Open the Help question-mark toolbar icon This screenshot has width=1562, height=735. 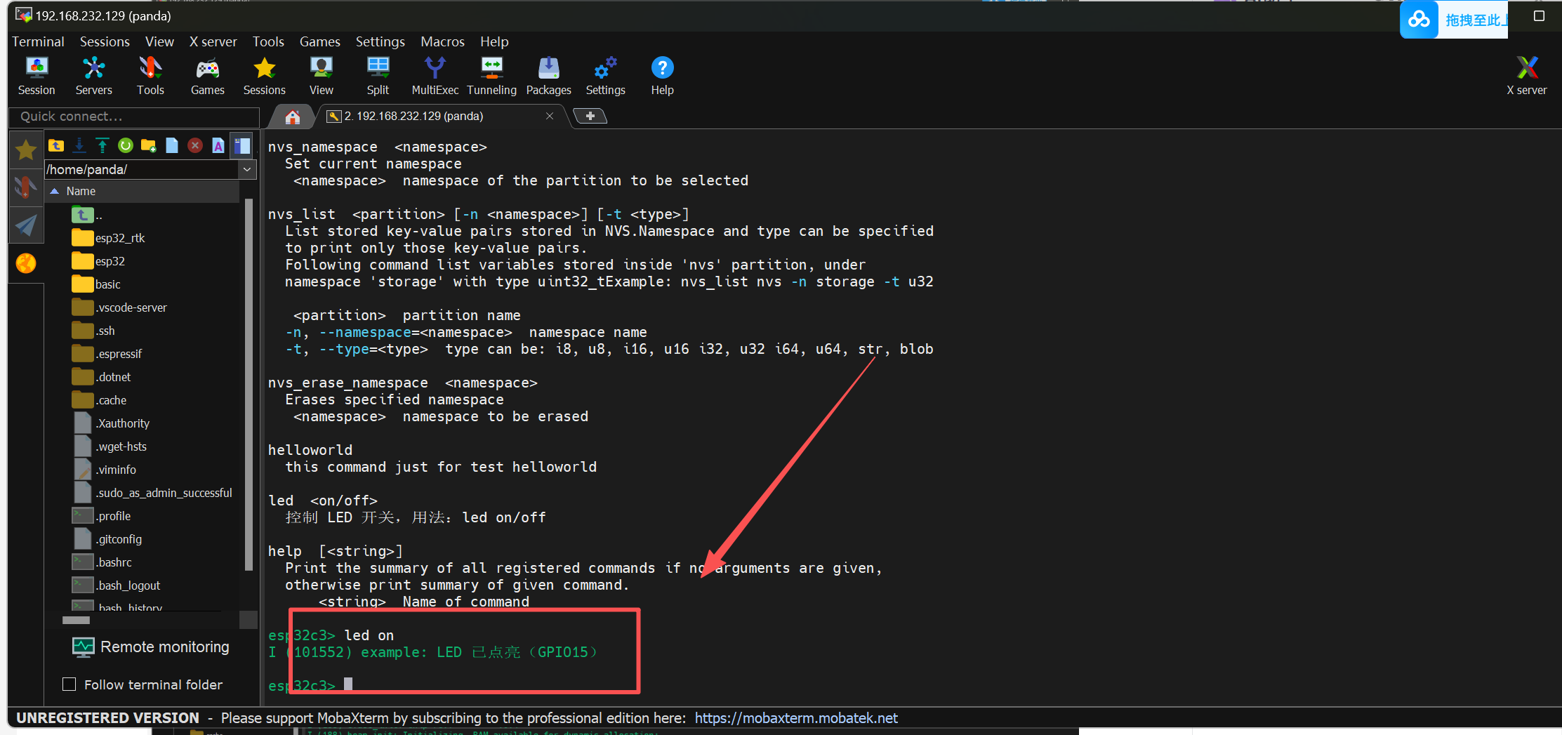pyautogui.click(x=662, y=76)
